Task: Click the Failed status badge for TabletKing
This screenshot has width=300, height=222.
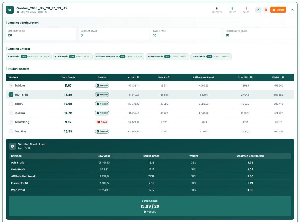Action: click(x=102, y=122)
